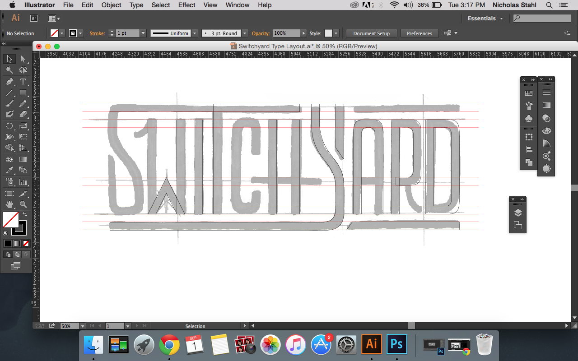Open the Color Guide panel icon
Screen dimensions: 578x361
[546, 143]
